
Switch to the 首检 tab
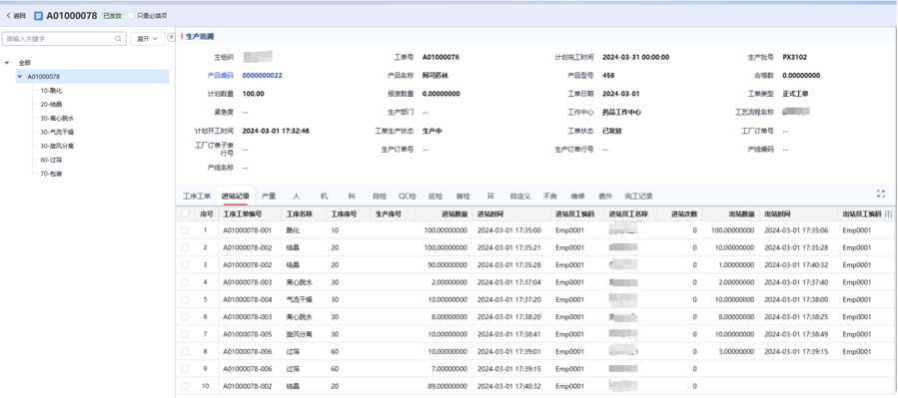click(x=463, y=197)
